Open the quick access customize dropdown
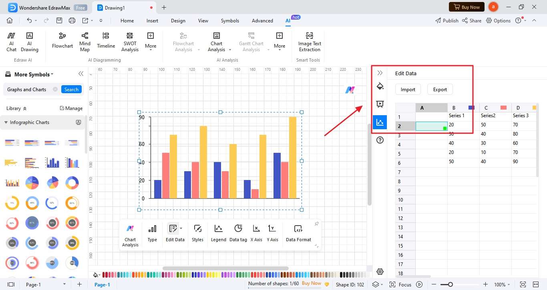Viewport: 547px width, 290px height. pyautogui.click(x=101, y=20)
